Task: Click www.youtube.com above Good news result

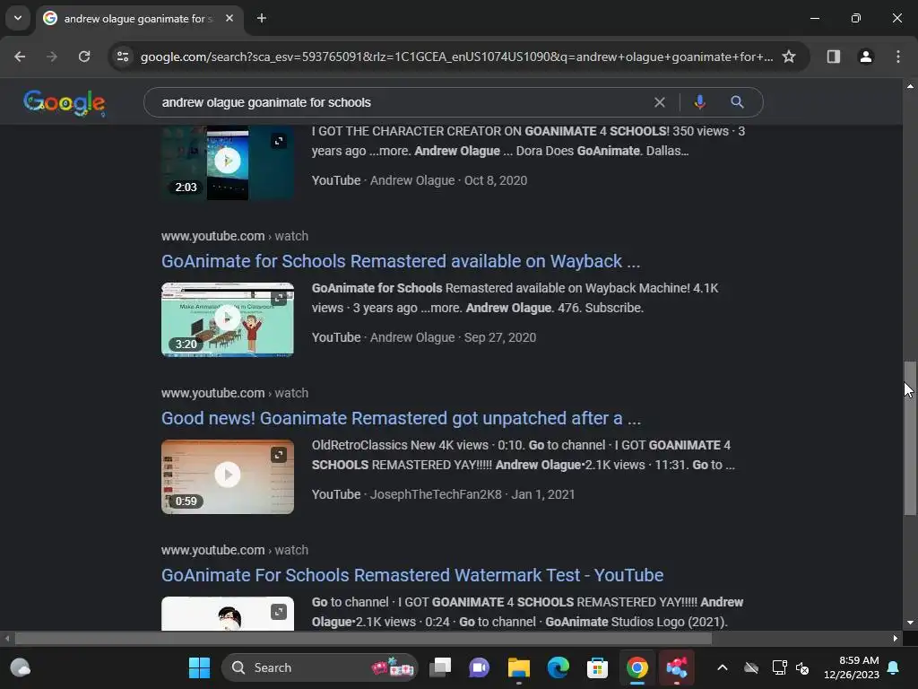Action: click(213, 393)
